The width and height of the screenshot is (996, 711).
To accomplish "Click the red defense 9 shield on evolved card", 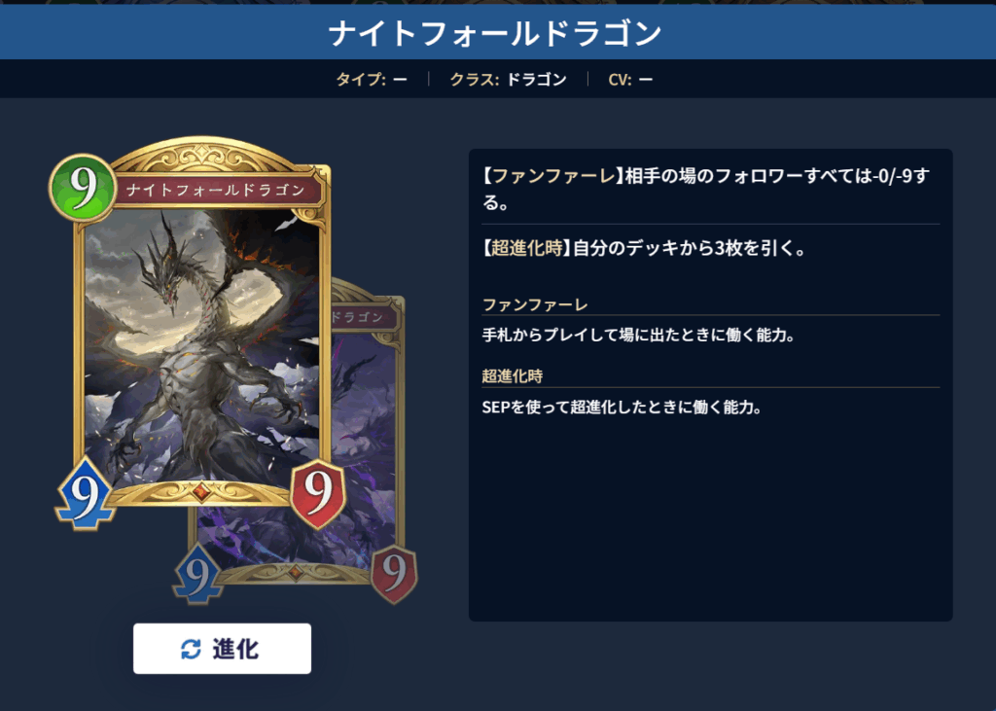I will (394, 573).
